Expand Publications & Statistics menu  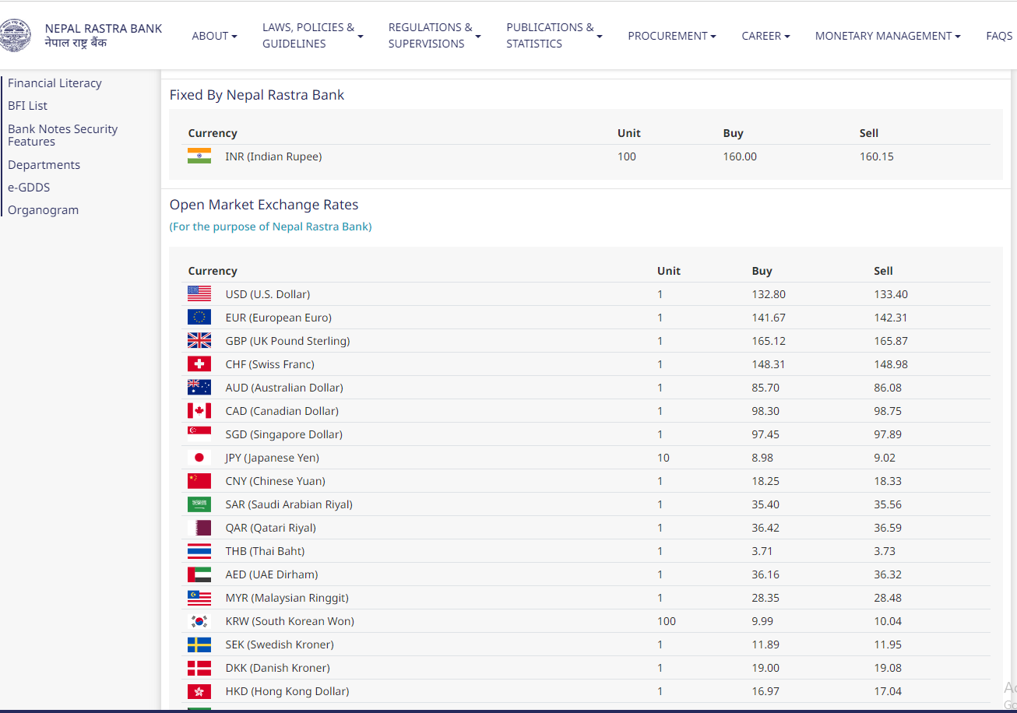click(x=554, y=36)
